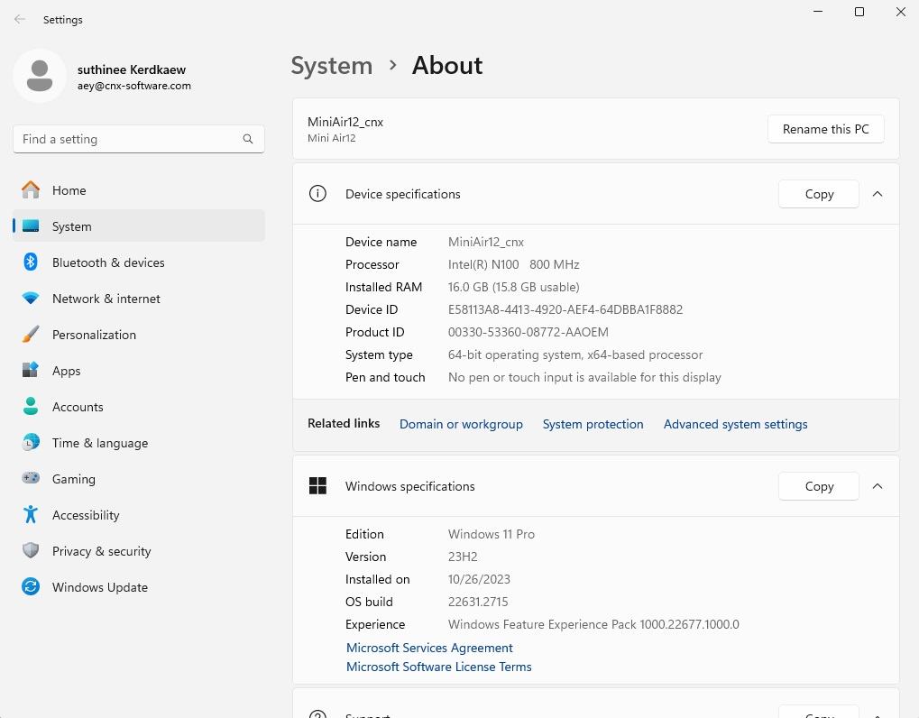Click the account name suthinee Kerdkaew
This screenshot has height=718, width=919.
click(x=132, y=69)
